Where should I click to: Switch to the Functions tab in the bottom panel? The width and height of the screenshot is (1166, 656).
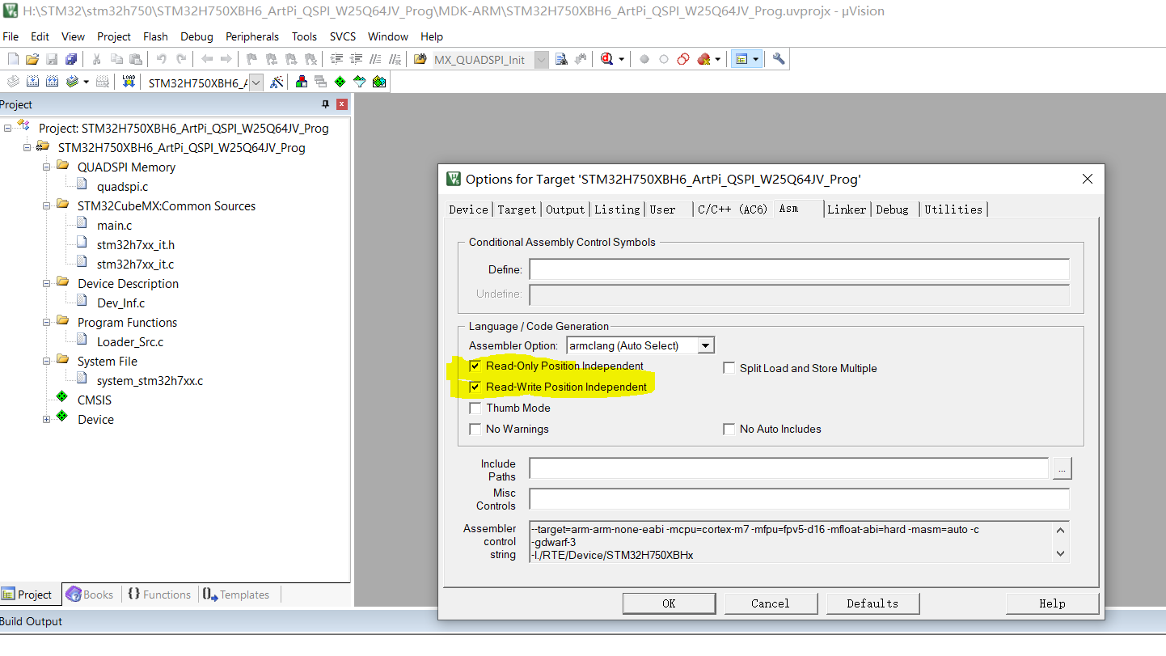pyautogui.click(x=158, y=595)
